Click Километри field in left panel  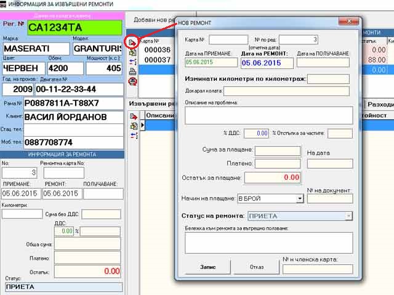[22, 214]
